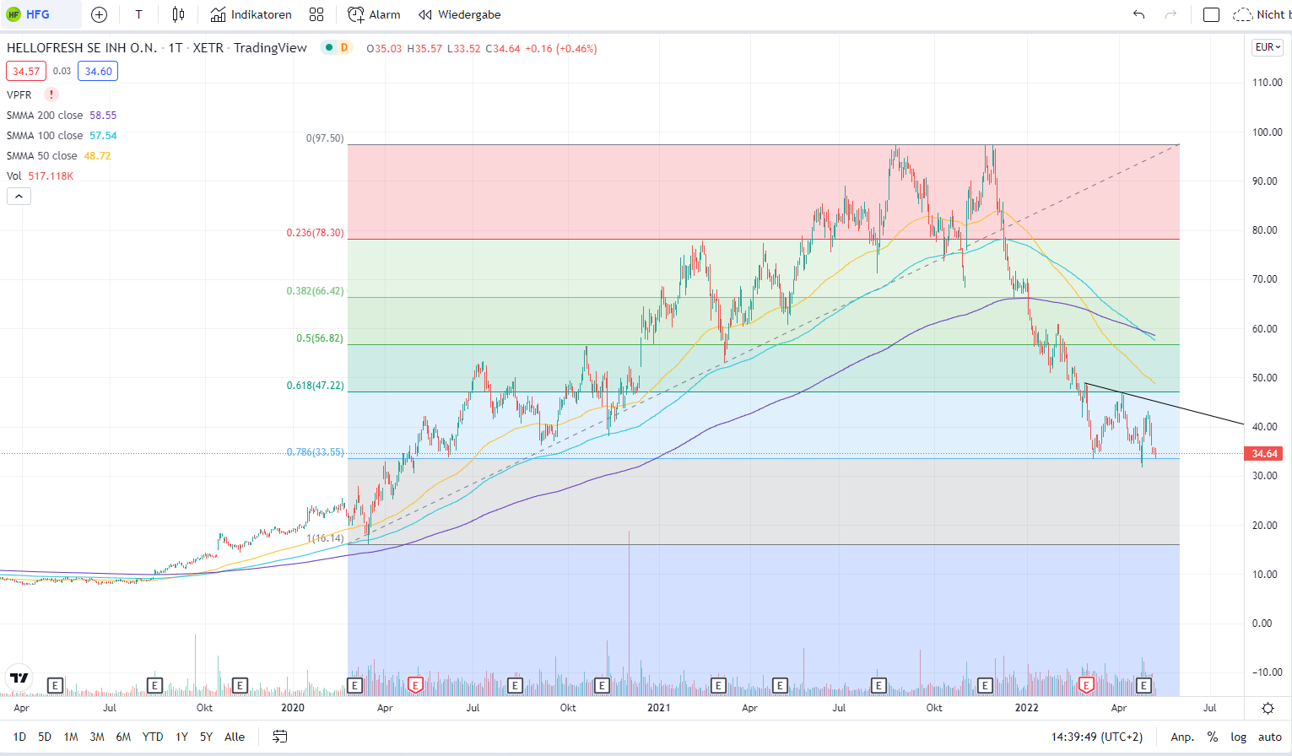
Task: Toggle the Anp. adjusted data option
Action: pos(1182,737)
